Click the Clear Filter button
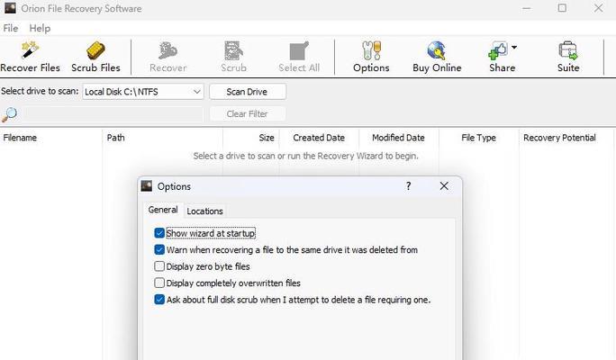 coord(248,114)
